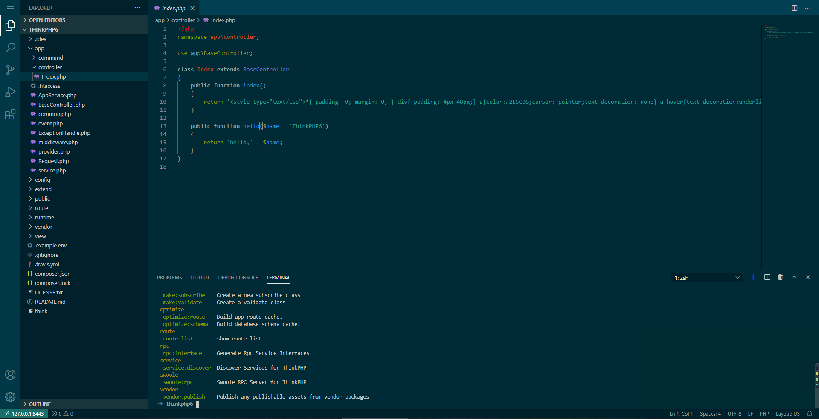Split the terminal panel
The image size is (819, 419).
[x=767, y=277]
